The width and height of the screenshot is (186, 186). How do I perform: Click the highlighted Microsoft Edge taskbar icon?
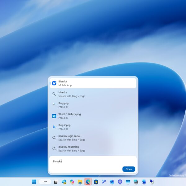[88, 182]
